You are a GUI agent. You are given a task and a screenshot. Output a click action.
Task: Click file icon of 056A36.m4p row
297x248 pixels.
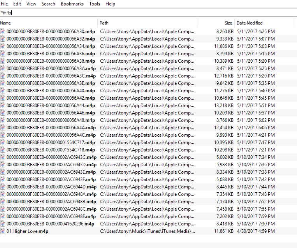[x=3, y=54]
